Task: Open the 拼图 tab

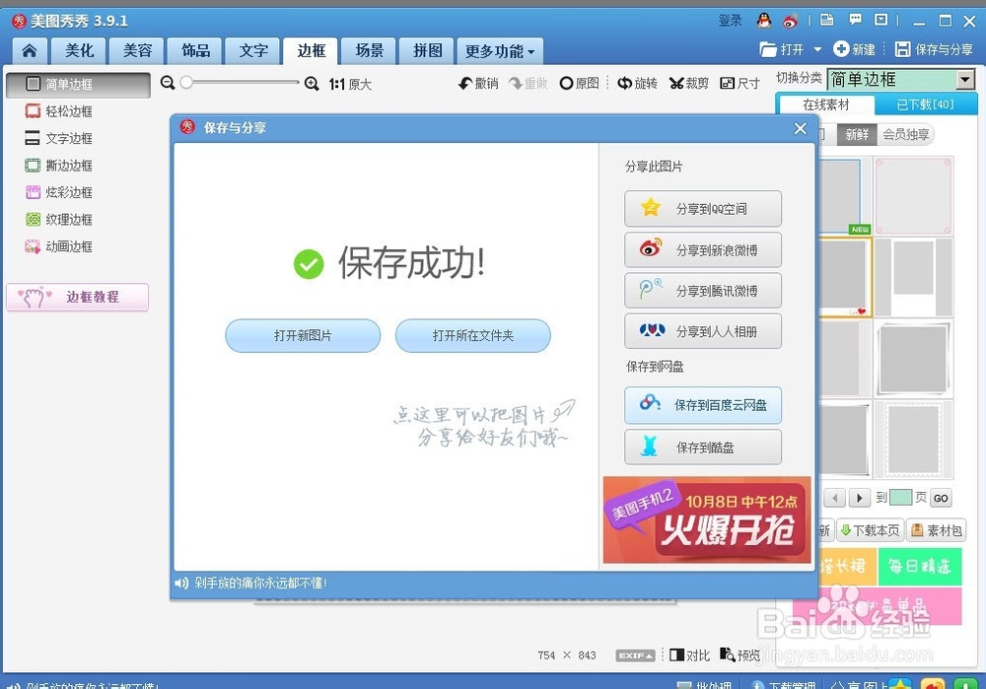Action: (x=427, y=51)
